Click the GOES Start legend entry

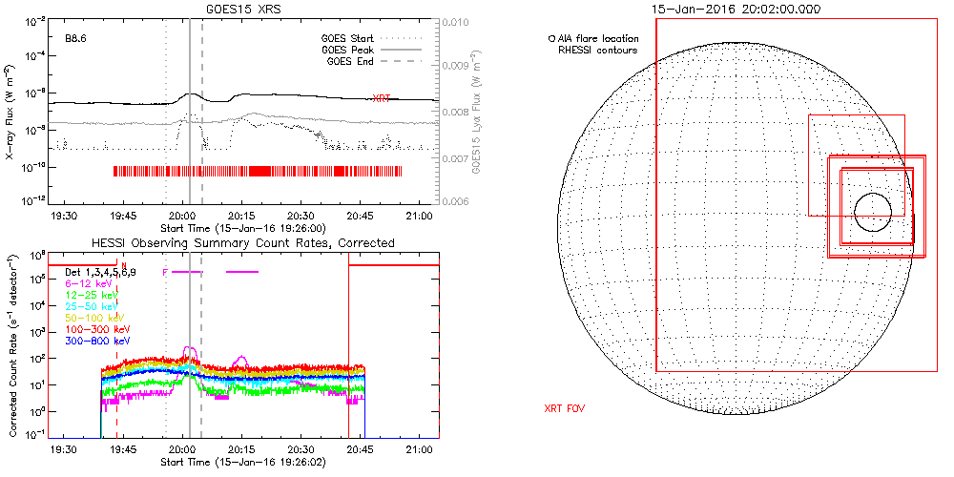tap(347, 38)
